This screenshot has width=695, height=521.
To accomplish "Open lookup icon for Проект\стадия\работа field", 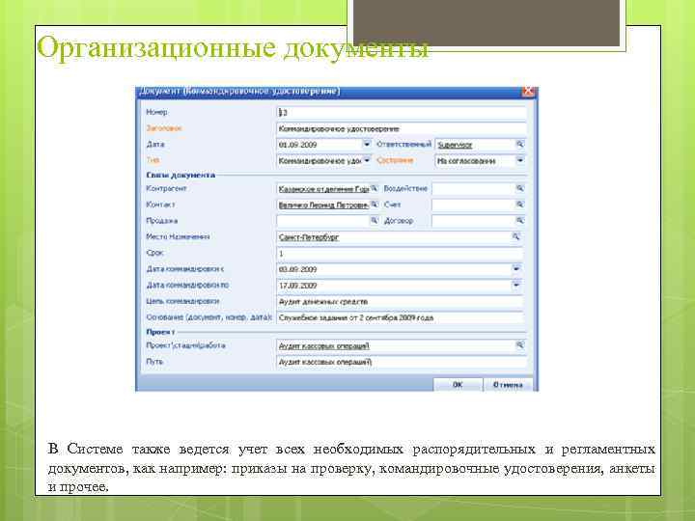I will (519, 345).
